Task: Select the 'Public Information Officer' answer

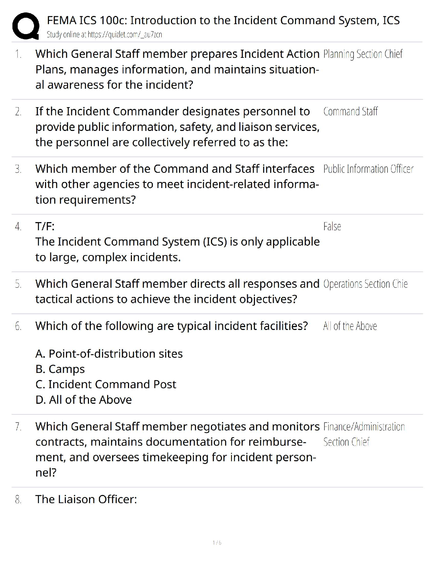Action: (x=368, y=169)
